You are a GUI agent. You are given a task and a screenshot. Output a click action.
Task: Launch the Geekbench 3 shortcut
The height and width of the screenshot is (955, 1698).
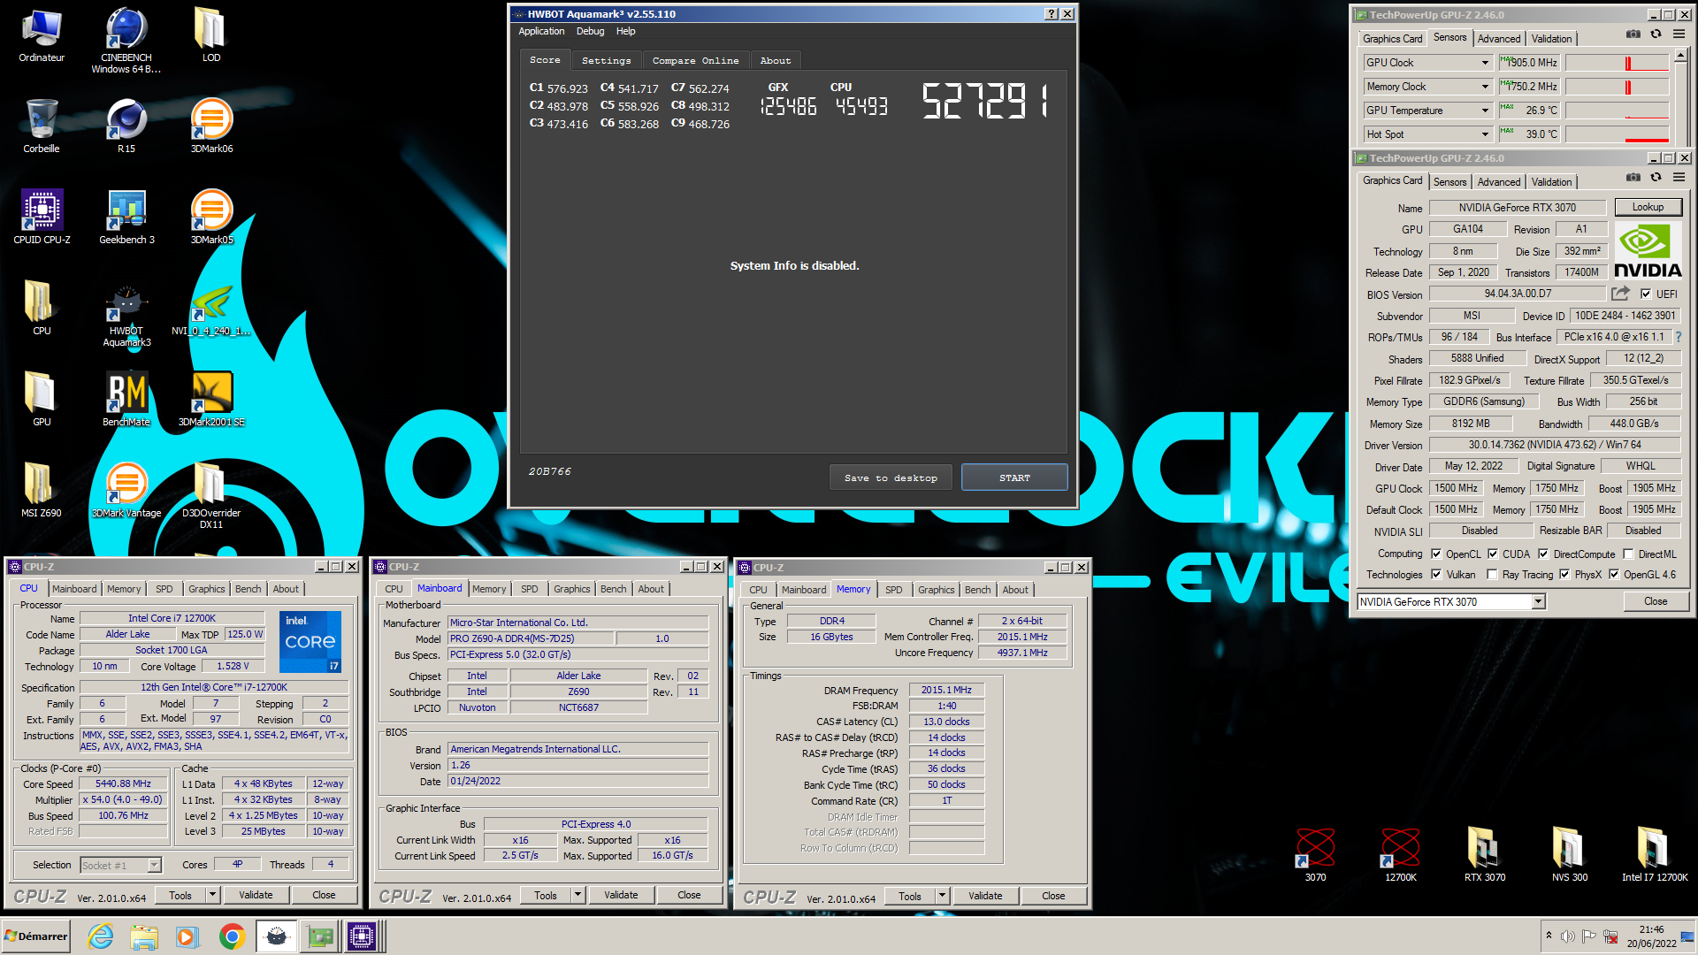click(x=126, y=217)
